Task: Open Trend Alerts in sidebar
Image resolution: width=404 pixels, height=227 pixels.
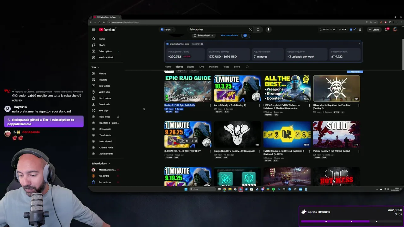Action: point(105,135)
